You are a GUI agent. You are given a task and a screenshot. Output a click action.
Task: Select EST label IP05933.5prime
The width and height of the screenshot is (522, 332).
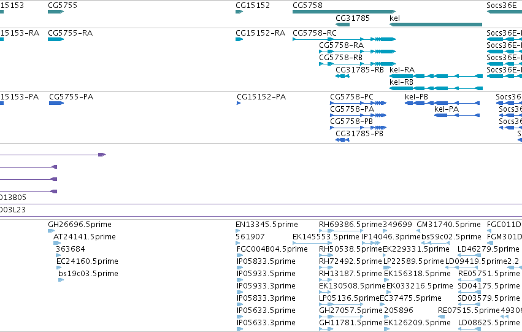266,274
